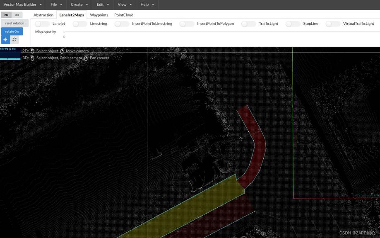Image resolution: width=380 pixels, height=238 pixels.
Task: Turn on the Linestring toggle
Action: (79, 24)
